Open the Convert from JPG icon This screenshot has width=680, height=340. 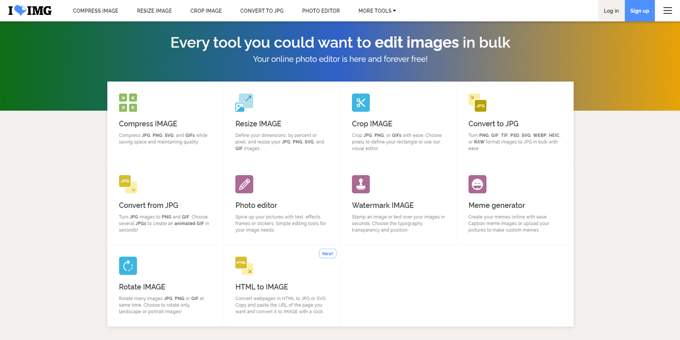tap(128, 184)
